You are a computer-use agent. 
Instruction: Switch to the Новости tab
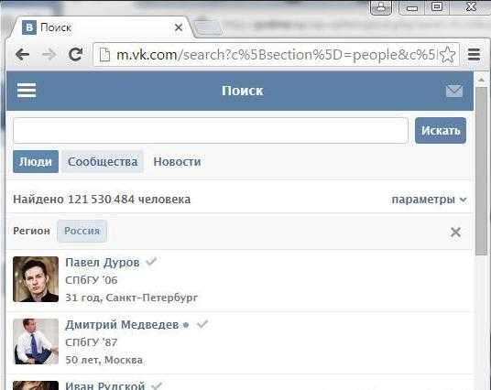(177, 161)
